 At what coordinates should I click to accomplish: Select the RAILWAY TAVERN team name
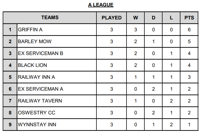pyautogui.click(x=40, y=101)
